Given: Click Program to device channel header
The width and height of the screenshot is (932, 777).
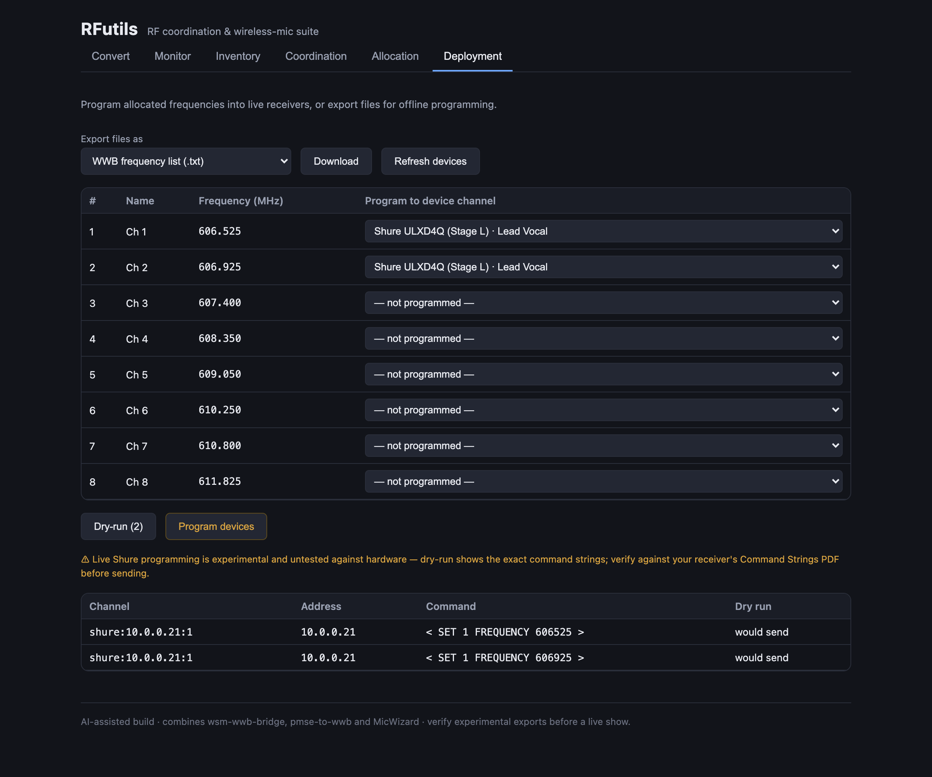Looking at the screenshot, I should [430, 201].
